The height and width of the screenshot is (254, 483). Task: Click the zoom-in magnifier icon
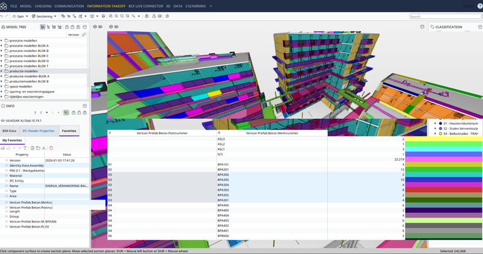click(x=117, y=16)
